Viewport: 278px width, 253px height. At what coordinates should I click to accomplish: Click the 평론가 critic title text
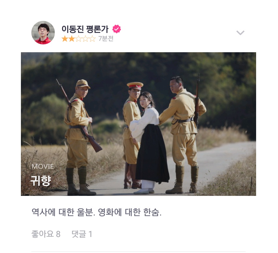click(97, 29)
